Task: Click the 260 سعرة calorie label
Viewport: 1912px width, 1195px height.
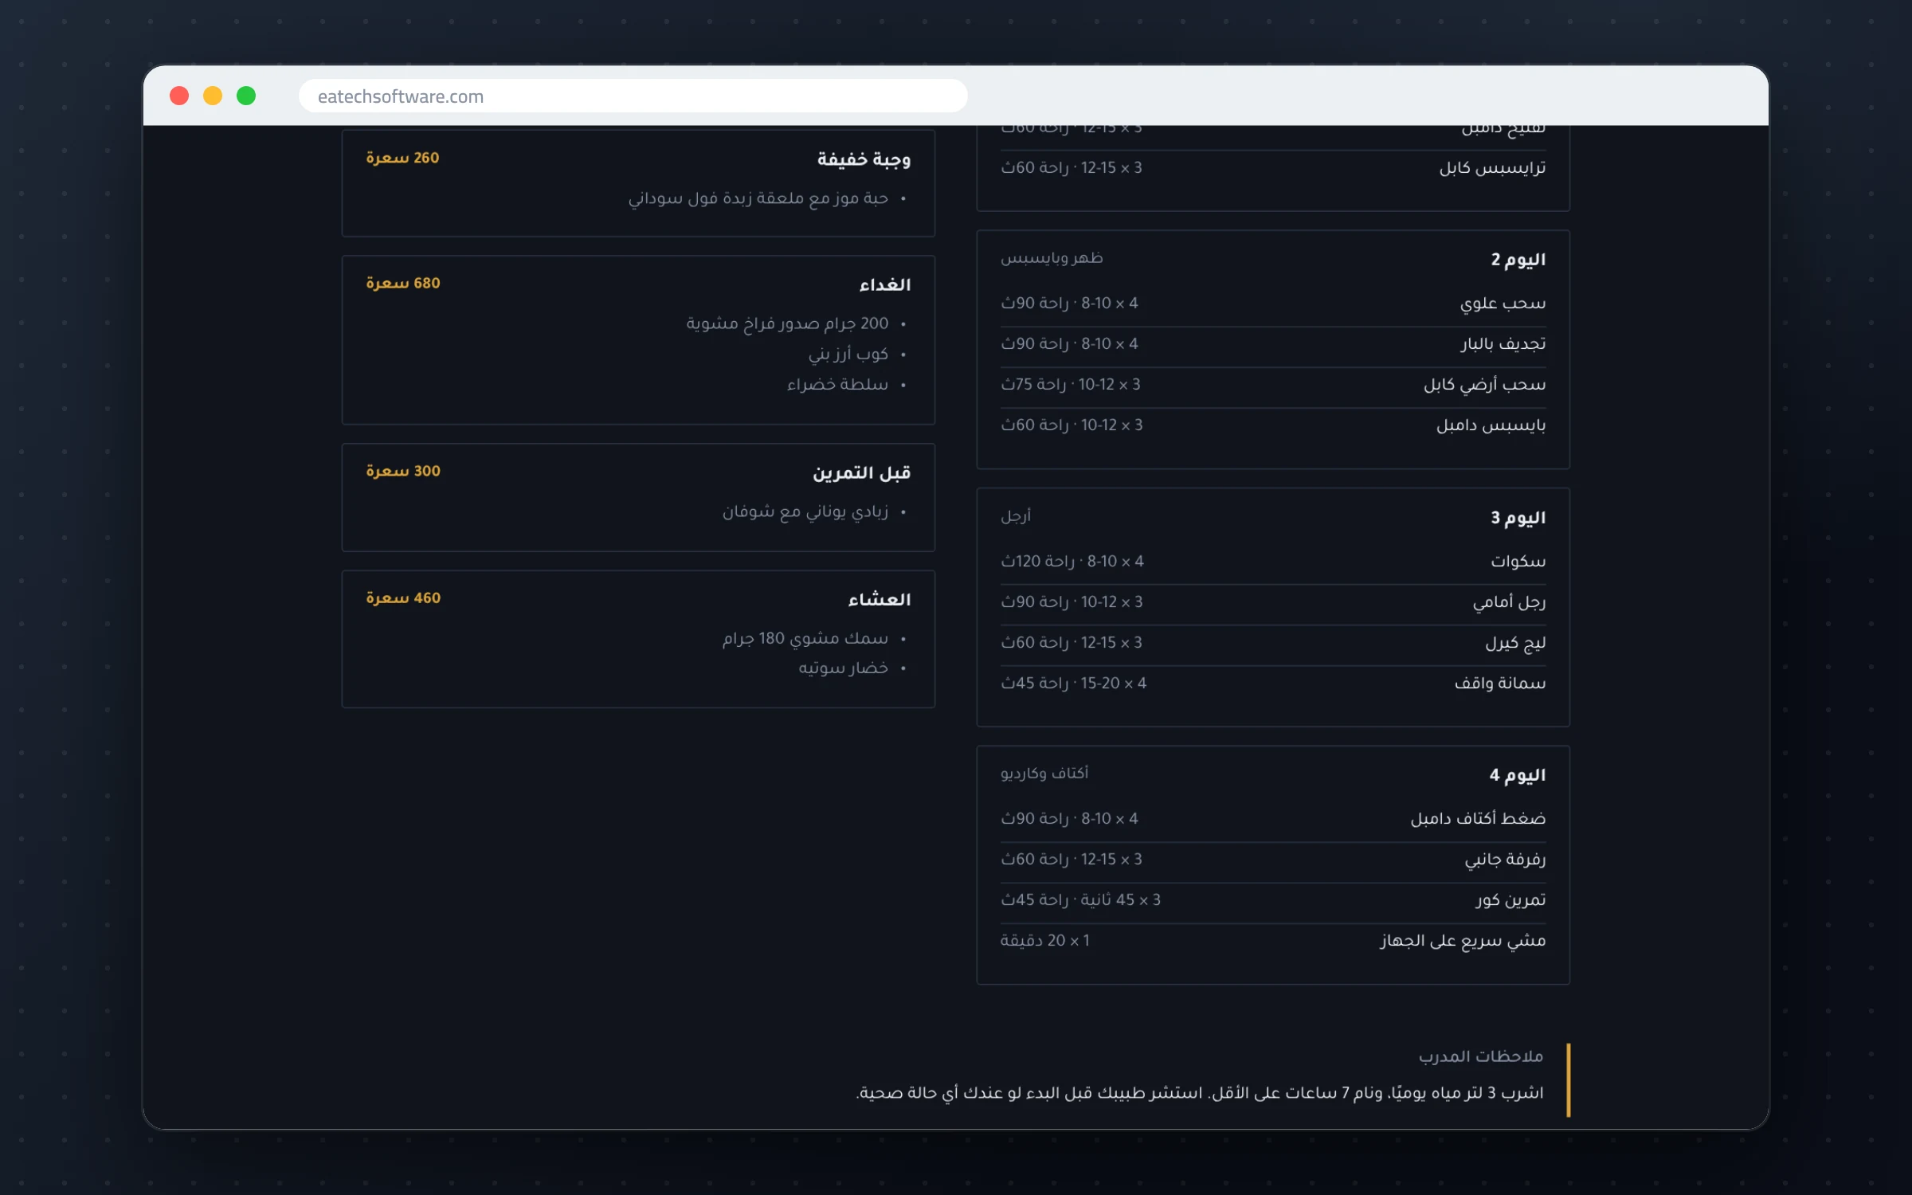Action: (402, 158)
